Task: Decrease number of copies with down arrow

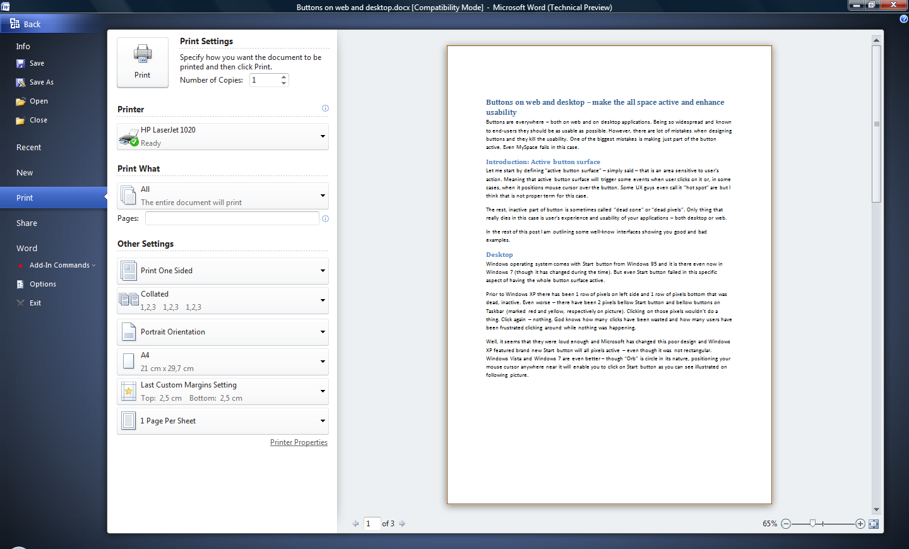Action: 284,83
